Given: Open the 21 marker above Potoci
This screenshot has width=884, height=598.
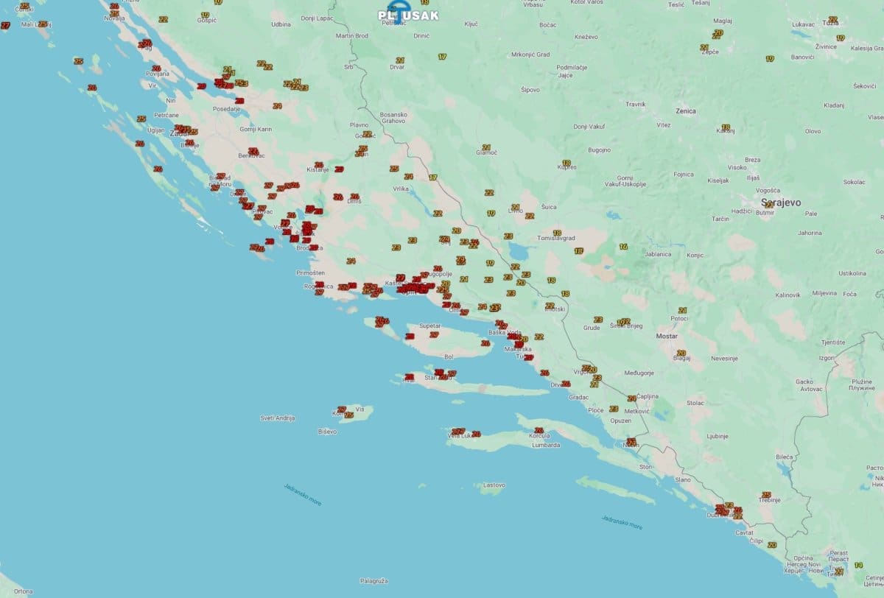Looking at the screenshot, I should [683, 310].
